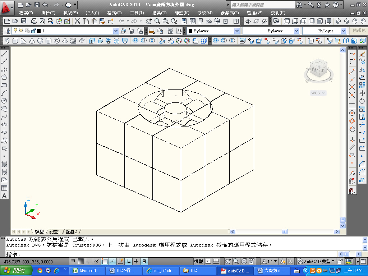
Task: Select the Helix tool
Action: click(x=73, y=41)
